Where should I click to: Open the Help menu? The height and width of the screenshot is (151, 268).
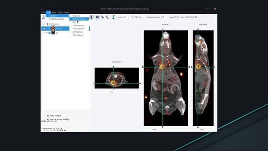(67, 13)
